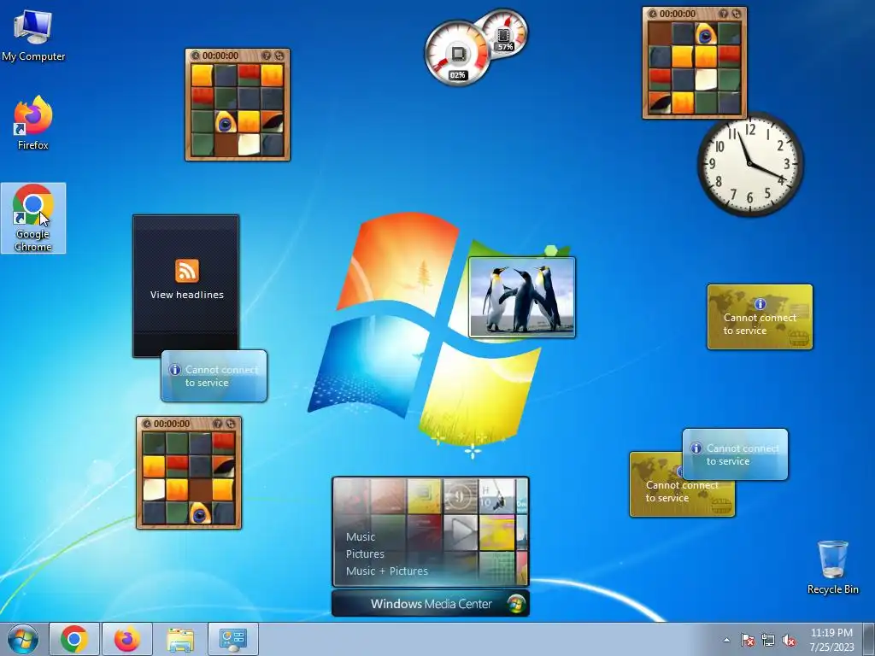Screen dimensions: 875x656
Task: Select the Recycle Bin icon
Action: pyautogui.click(x=832, y=567)
